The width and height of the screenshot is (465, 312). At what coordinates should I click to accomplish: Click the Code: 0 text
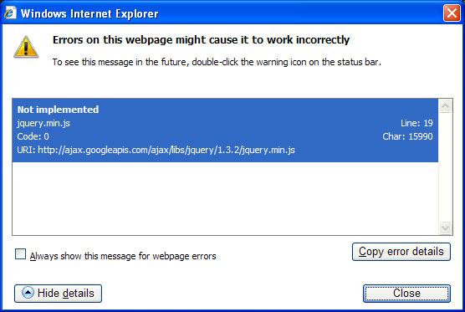coord(33,136)
